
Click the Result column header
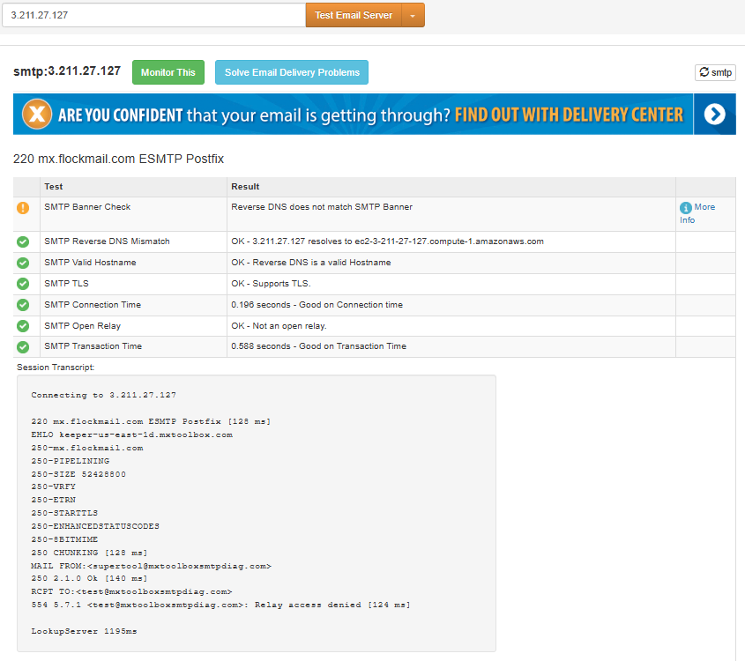(245, 187)
